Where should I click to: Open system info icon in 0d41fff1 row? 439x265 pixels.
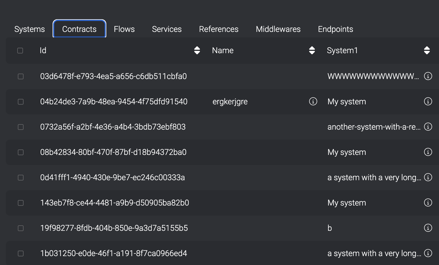(428, 177)
